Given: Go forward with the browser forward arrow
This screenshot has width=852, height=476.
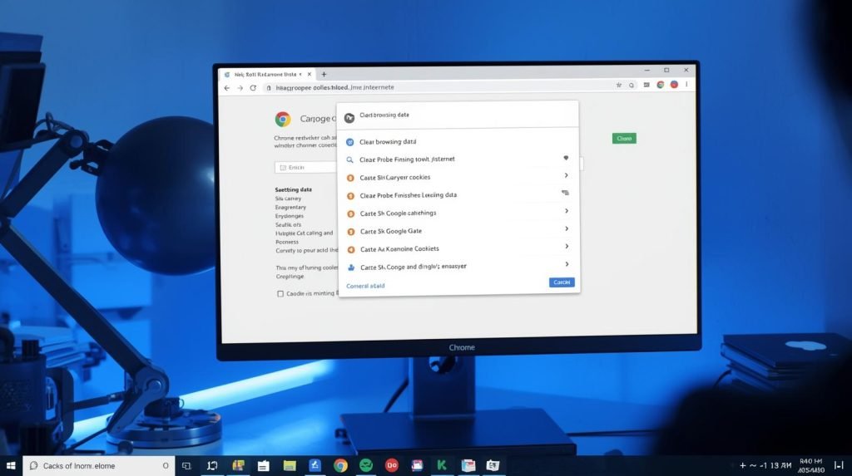Looking at the screenshot, I should pyautogui.click(x=240, y=87).
